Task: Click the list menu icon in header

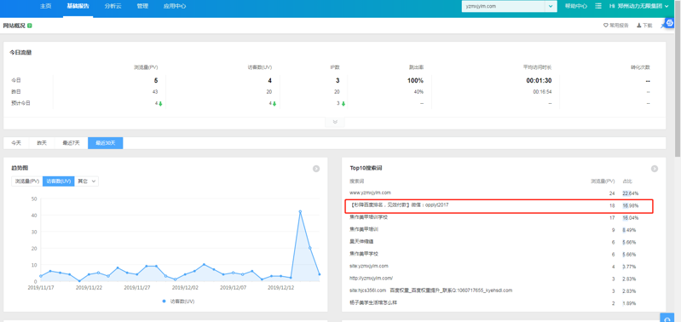Action: click(x=598, y=6)
